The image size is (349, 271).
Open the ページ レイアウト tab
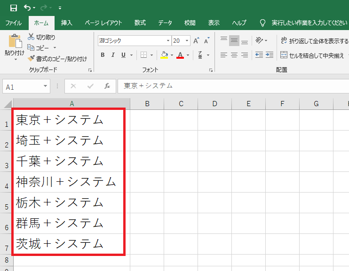(x=103, y=23)
